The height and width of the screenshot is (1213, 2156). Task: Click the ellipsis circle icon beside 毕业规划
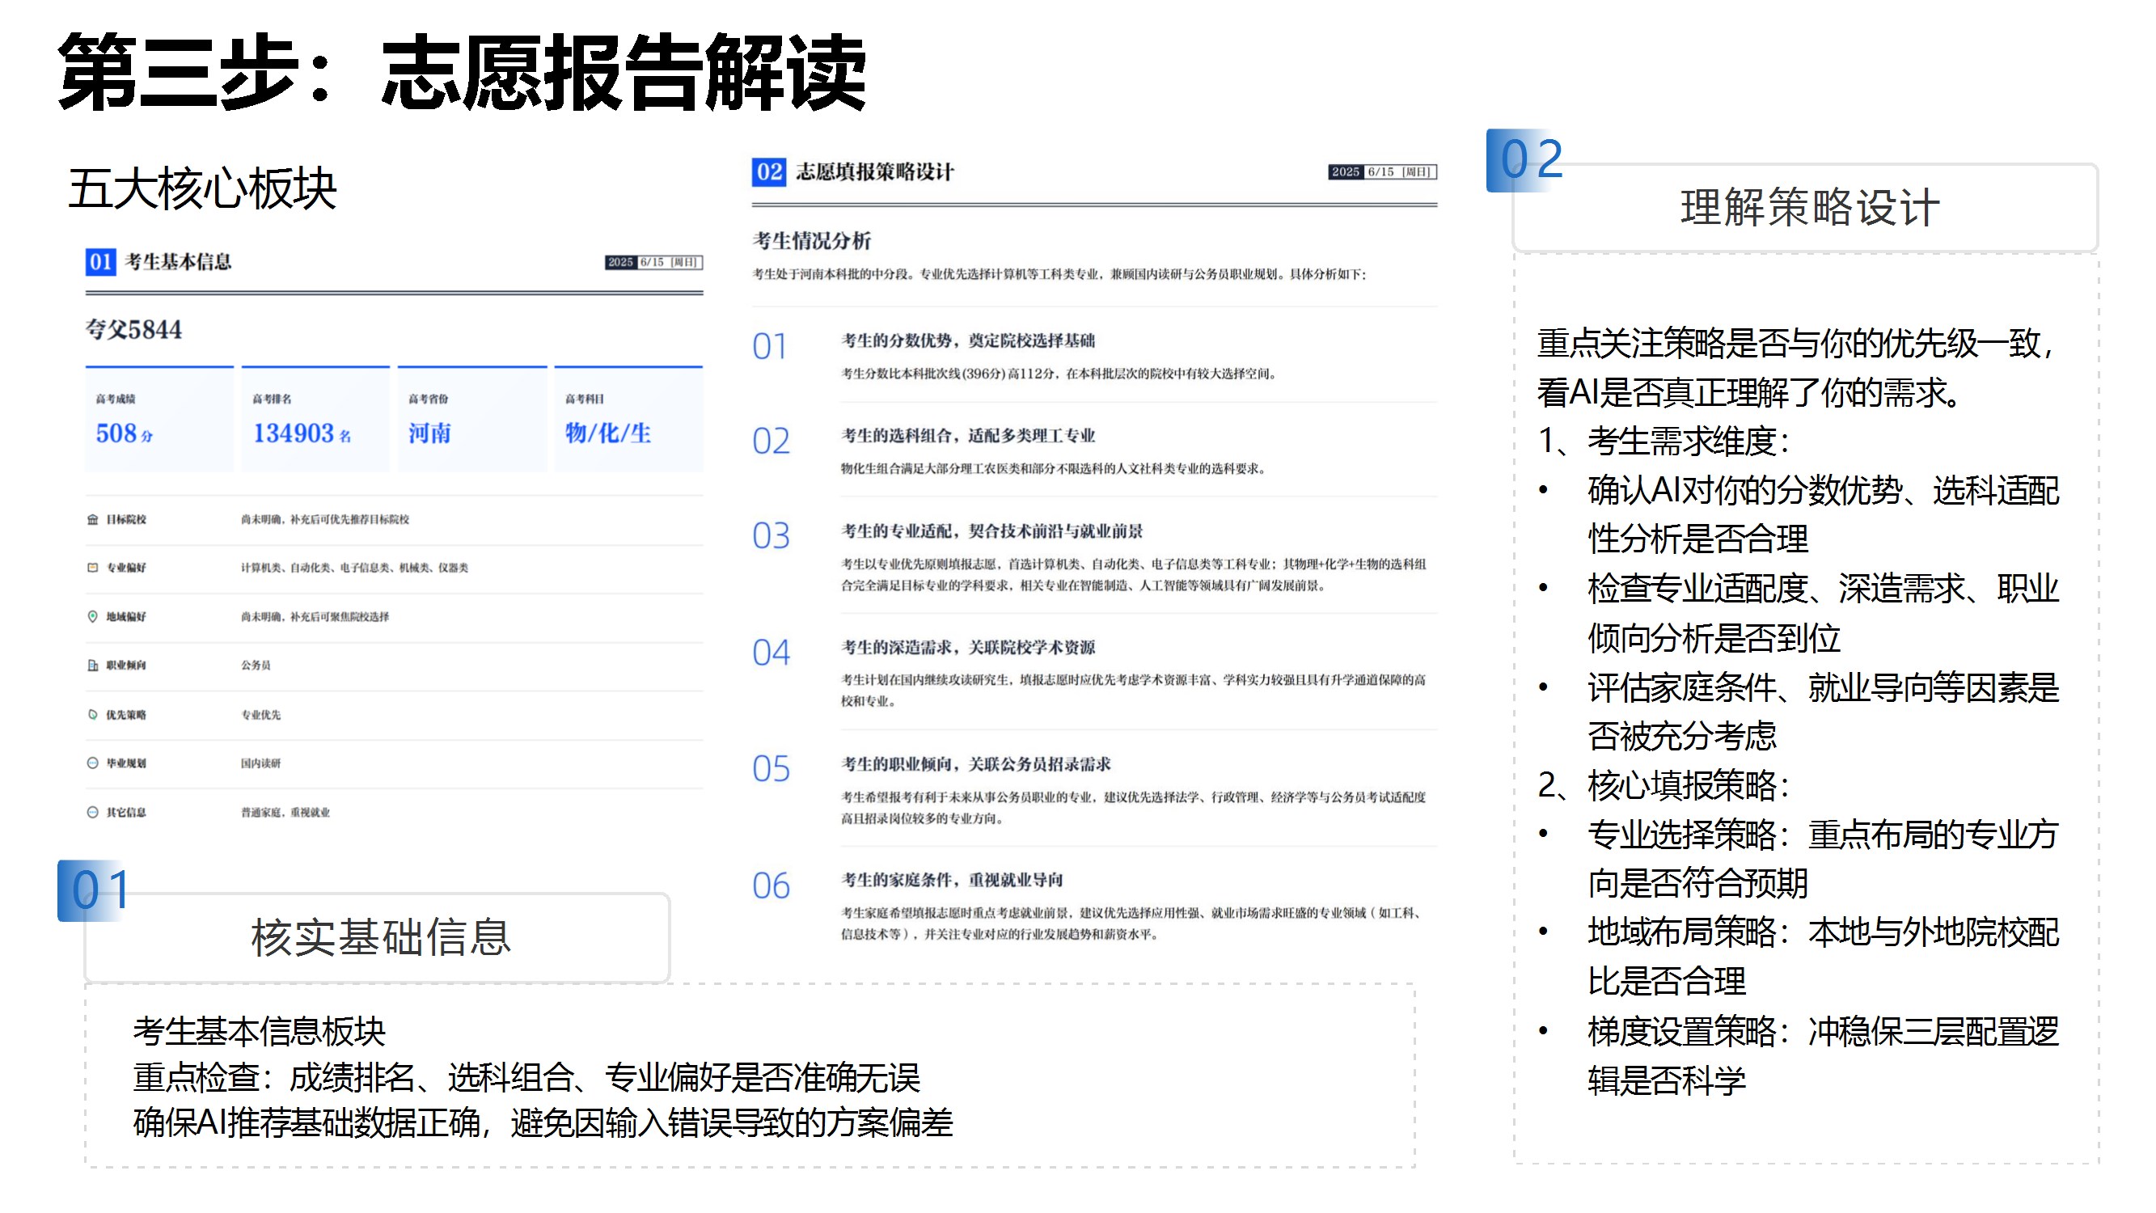point(92,763)
